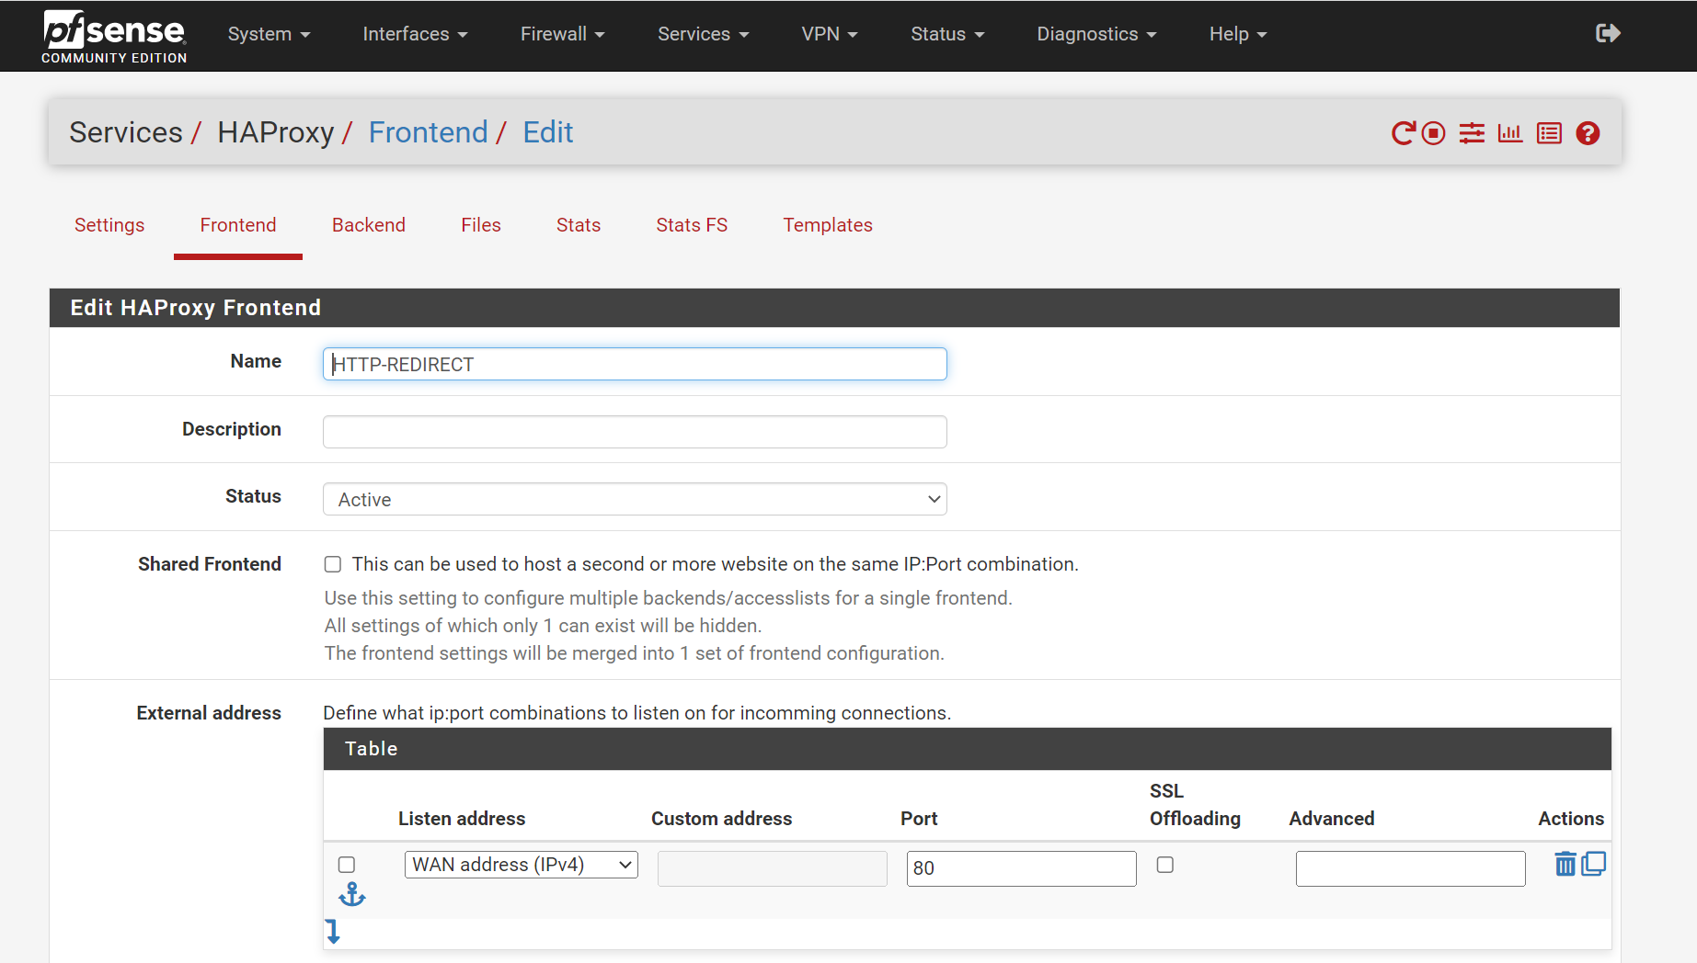
Task: Open the Status dropdown set to Active
Action: pyautogui.click(x=635, y=499)
